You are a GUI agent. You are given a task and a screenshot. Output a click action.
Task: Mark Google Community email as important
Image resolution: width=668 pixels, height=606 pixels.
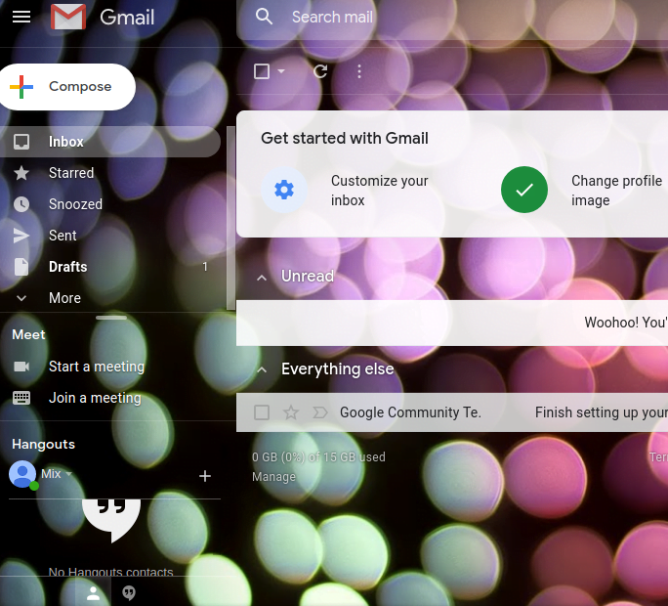(320, 412)
